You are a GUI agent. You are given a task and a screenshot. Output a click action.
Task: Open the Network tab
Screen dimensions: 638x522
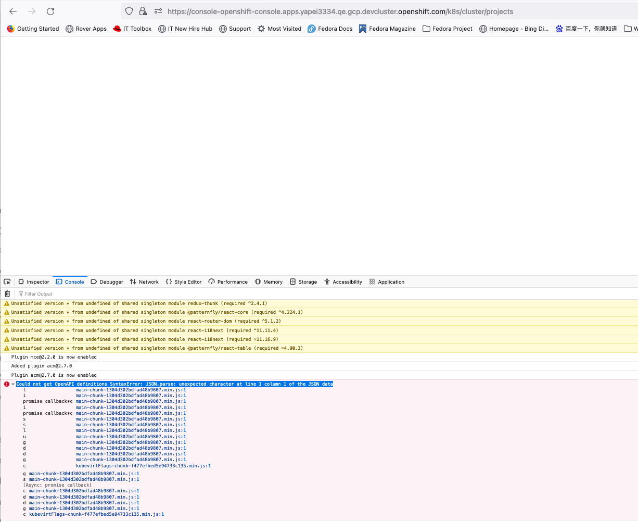144,282
